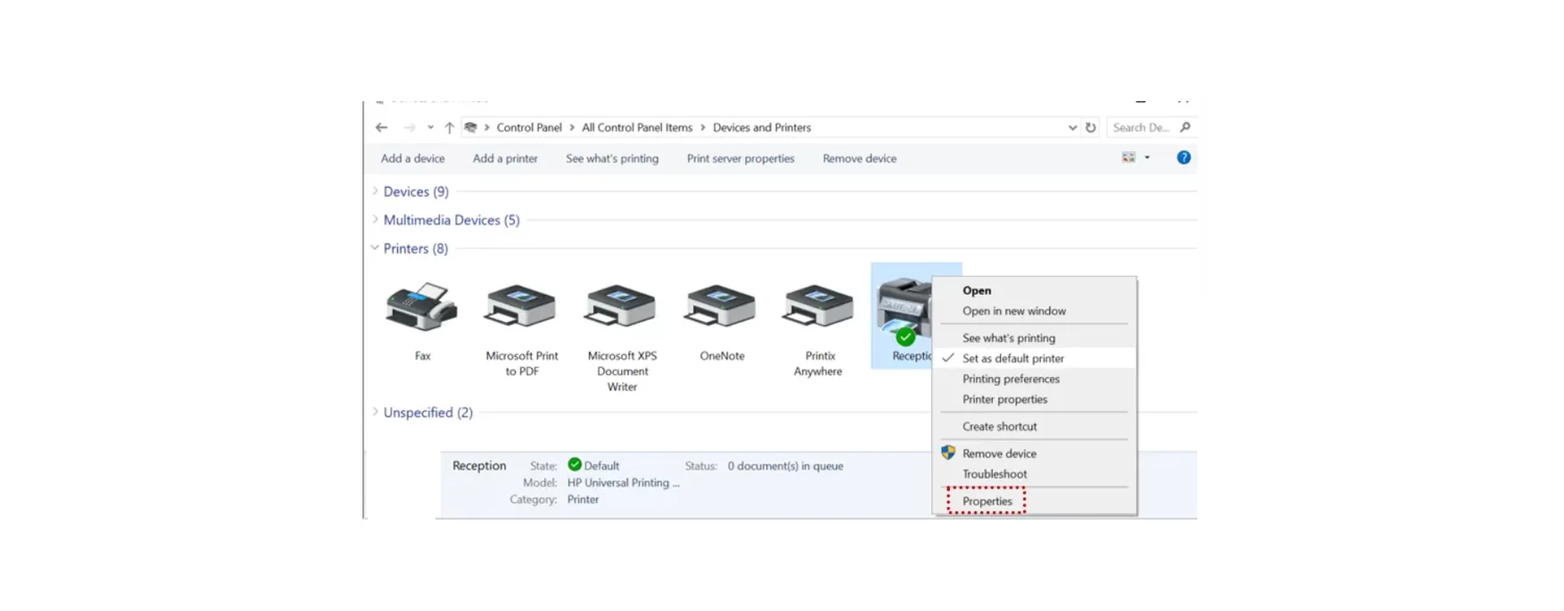Click Print server properties button

pyautogui.click(x=740, y=159)
